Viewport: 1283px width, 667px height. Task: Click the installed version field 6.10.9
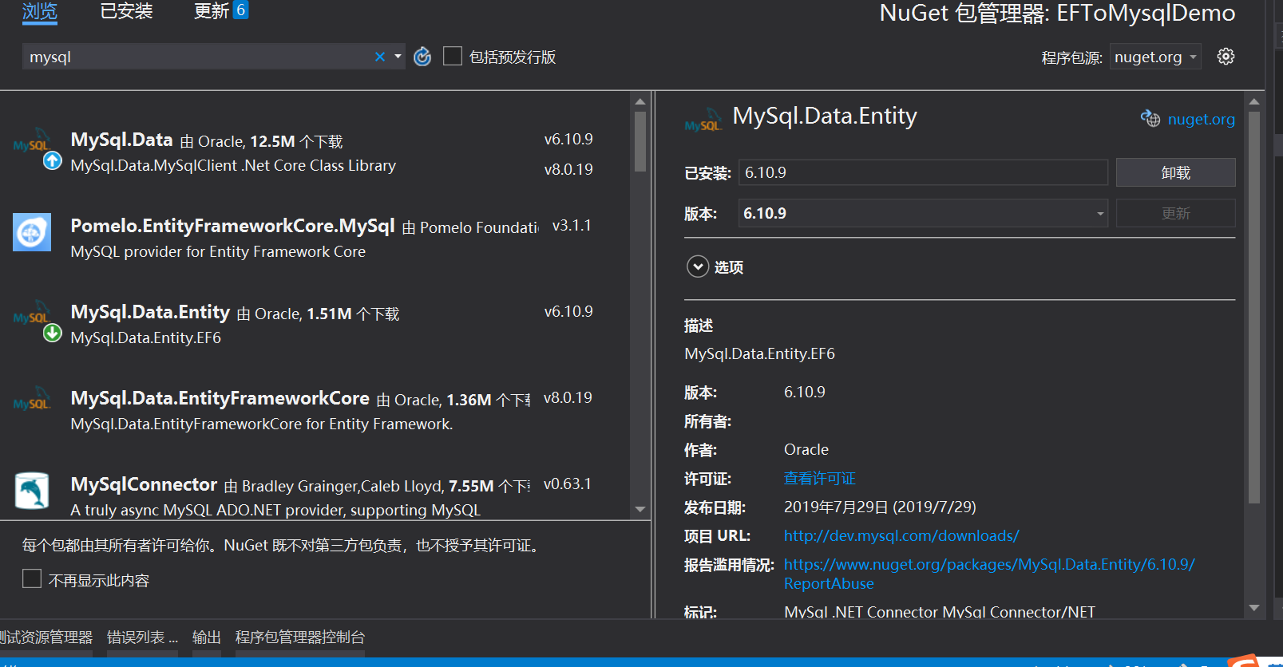pyautogui.click(x=923, y=172)
